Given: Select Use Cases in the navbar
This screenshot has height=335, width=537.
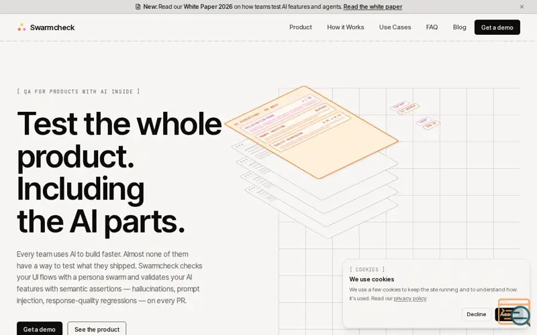Looking at the screenshot, I should [x=395, y=27].
